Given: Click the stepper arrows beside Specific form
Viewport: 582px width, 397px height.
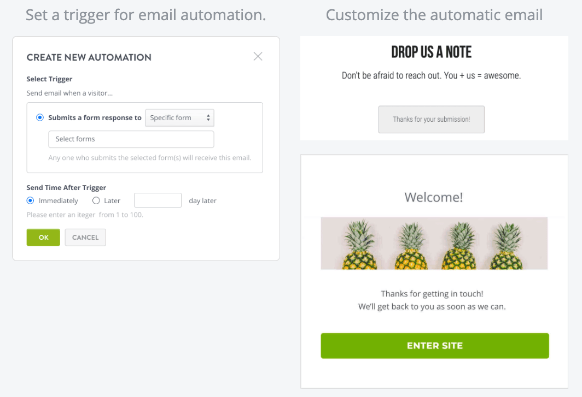Looking at the screenshot, I should point(208,117).
